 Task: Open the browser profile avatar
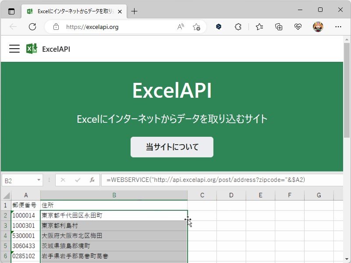click(x=318, y=27)
